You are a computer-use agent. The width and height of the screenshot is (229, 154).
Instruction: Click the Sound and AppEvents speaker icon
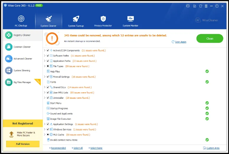pyautogui.click(x=48, y=114)
